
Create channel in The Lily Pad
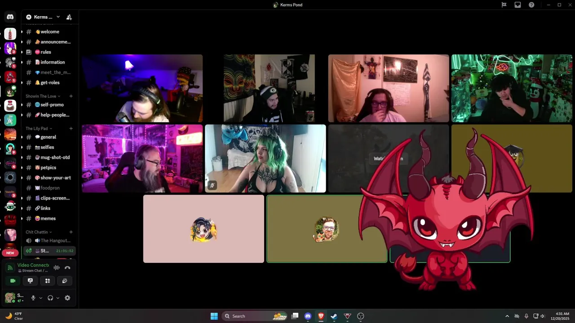click(x=71, y=128)
